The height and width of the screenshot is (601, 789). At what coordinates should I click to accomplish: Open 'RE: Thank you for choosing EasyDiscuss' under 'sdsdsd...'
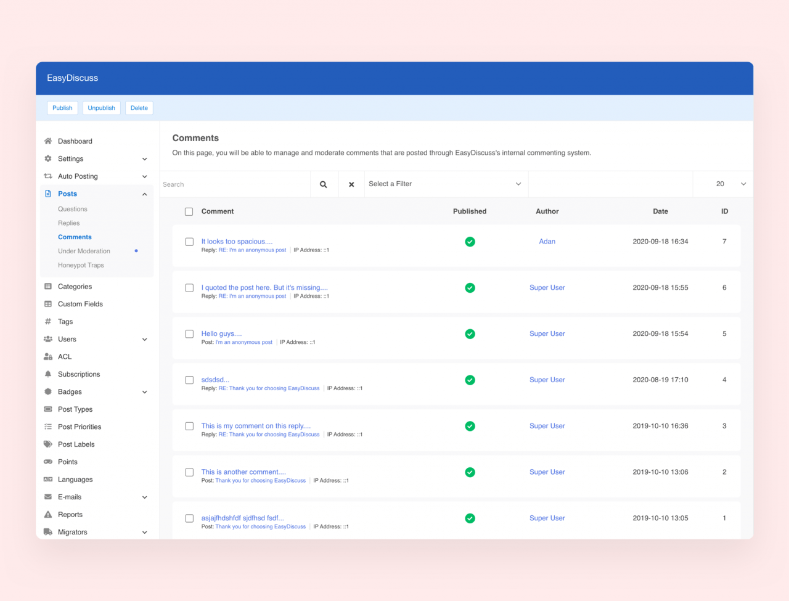point(269,388)
